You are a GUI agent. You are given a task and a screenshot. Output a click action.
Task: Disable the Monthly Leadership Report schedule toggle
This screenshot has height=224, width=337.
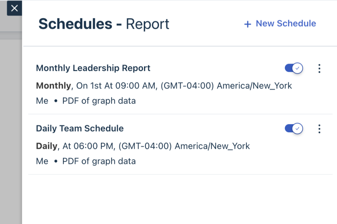click(294, 68)
